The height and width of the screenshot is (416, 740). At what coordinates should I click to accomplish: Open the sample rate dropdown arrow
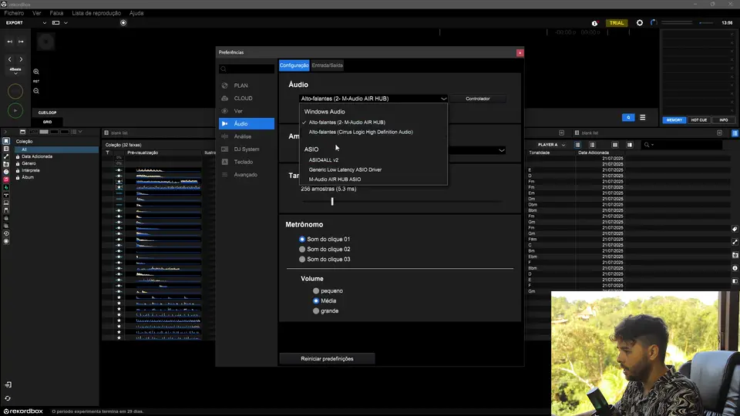tap(501, 150)
